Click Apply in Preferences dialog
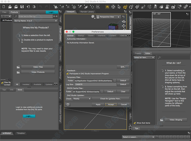Screen dimensions: 191x141 pyautogui.click(x=98, y=104)
